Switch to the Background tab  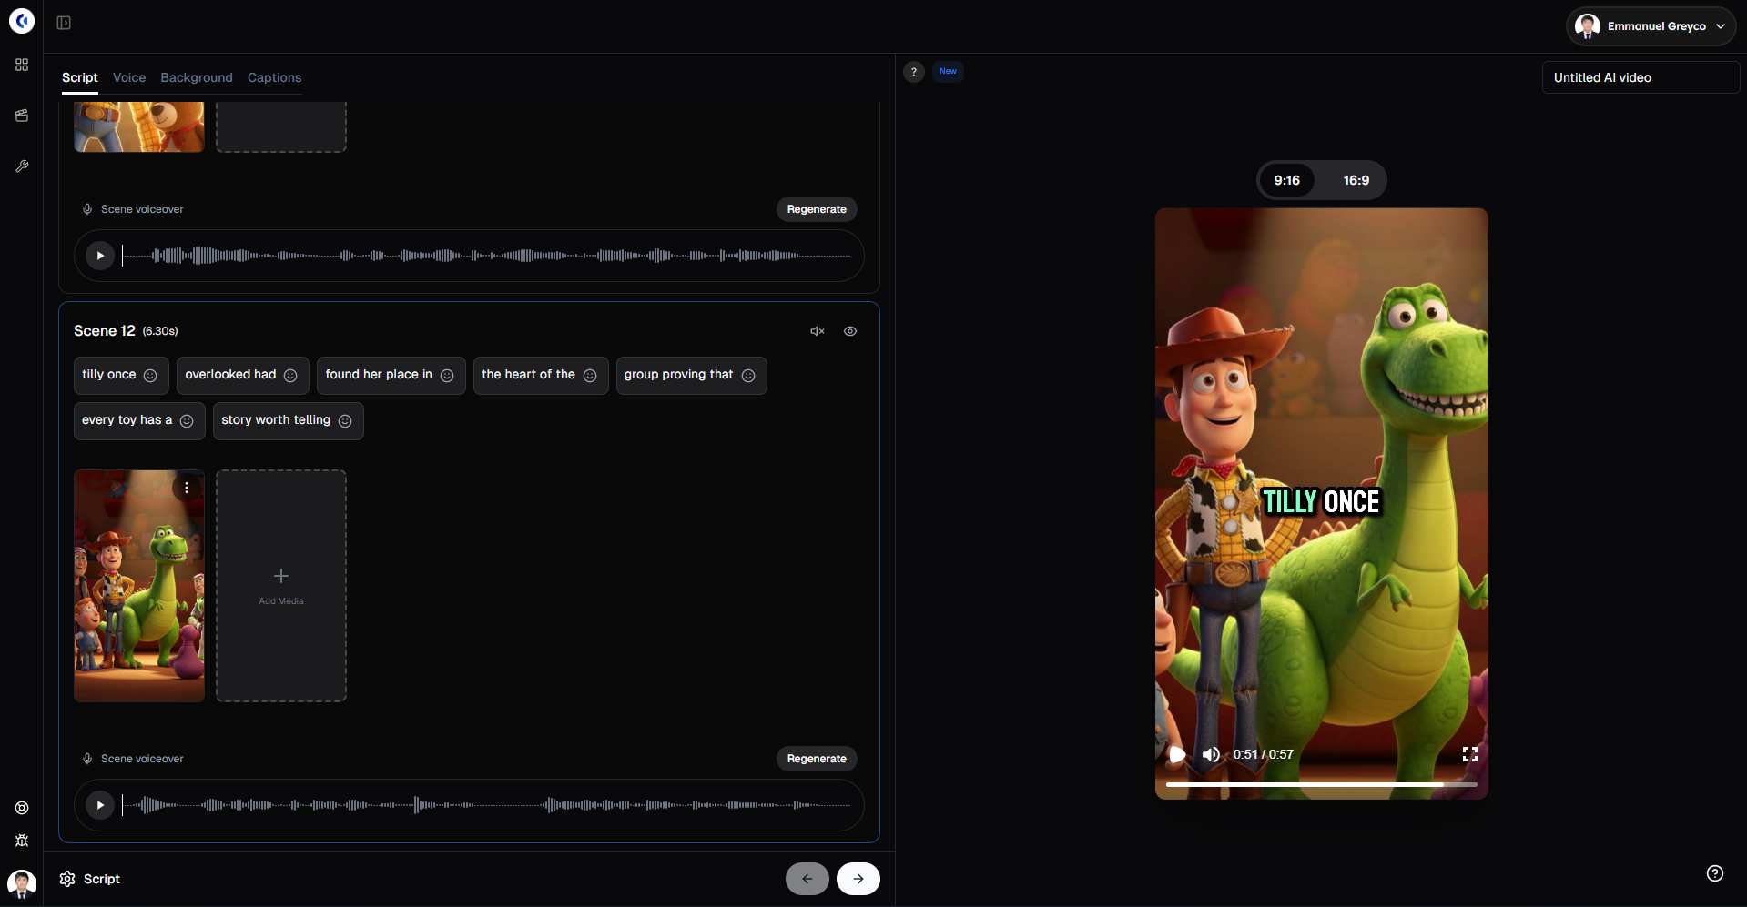(197, 78)
